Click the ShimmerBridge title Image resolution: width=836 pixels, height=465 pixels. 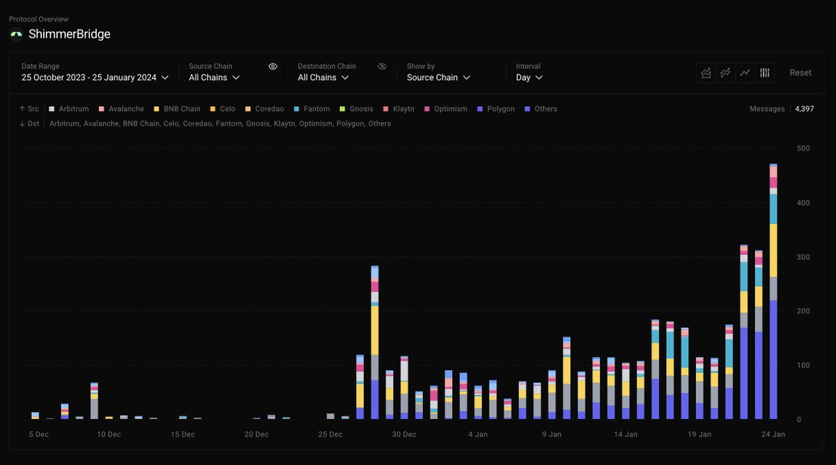click(70, 34)
